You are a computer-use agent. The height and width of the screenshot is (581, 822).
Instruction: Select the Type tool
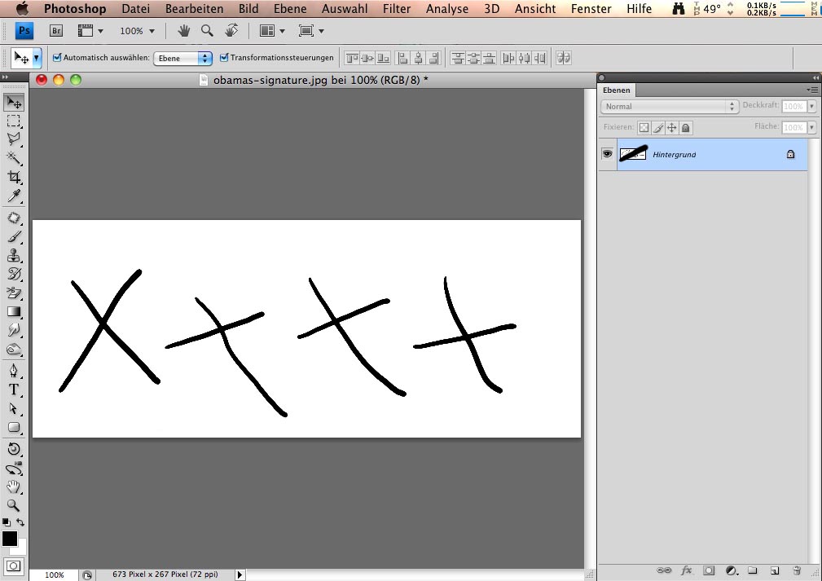click(x=14, y=390)
